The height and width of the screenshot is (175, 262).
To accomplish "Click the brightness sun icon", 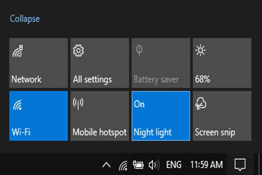I will click(x=200, y=50).
